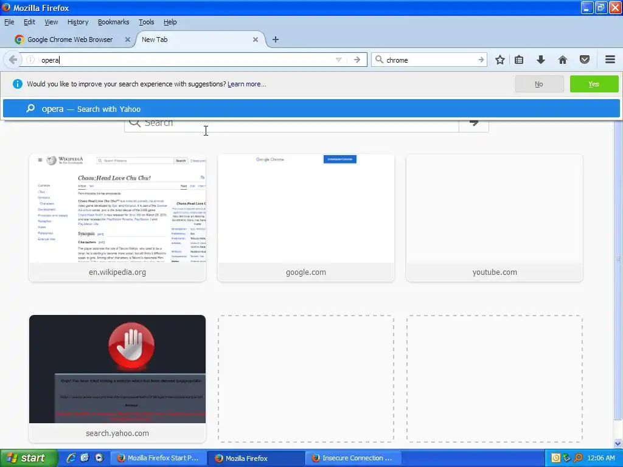Open the Windows start button
Image resolution: width=623 pixels, height=467 pixels.
tap(29, 458)
